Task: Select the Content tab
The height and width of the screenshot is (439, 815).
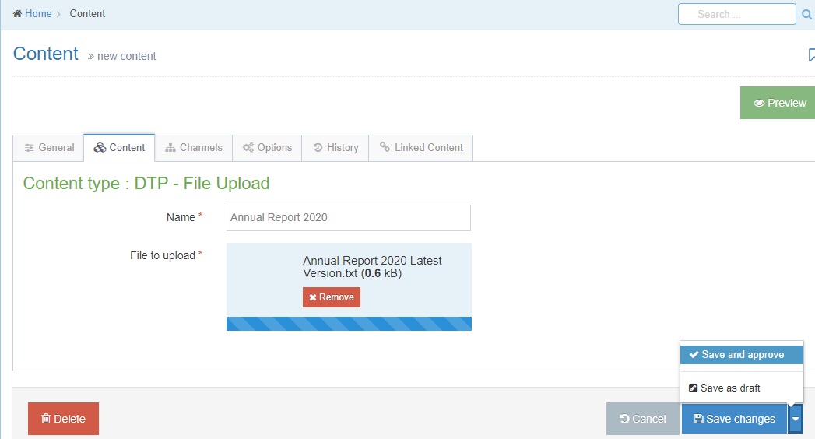Action: coord(119,148)
